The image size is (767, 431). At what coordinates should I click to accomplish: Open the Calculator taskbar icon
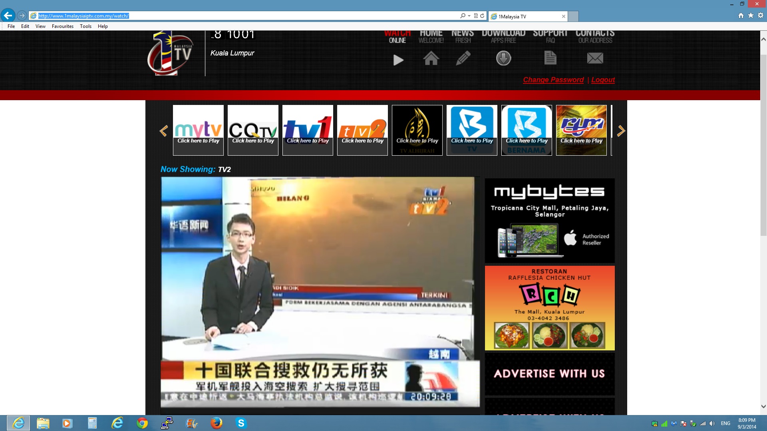[92, 423]
